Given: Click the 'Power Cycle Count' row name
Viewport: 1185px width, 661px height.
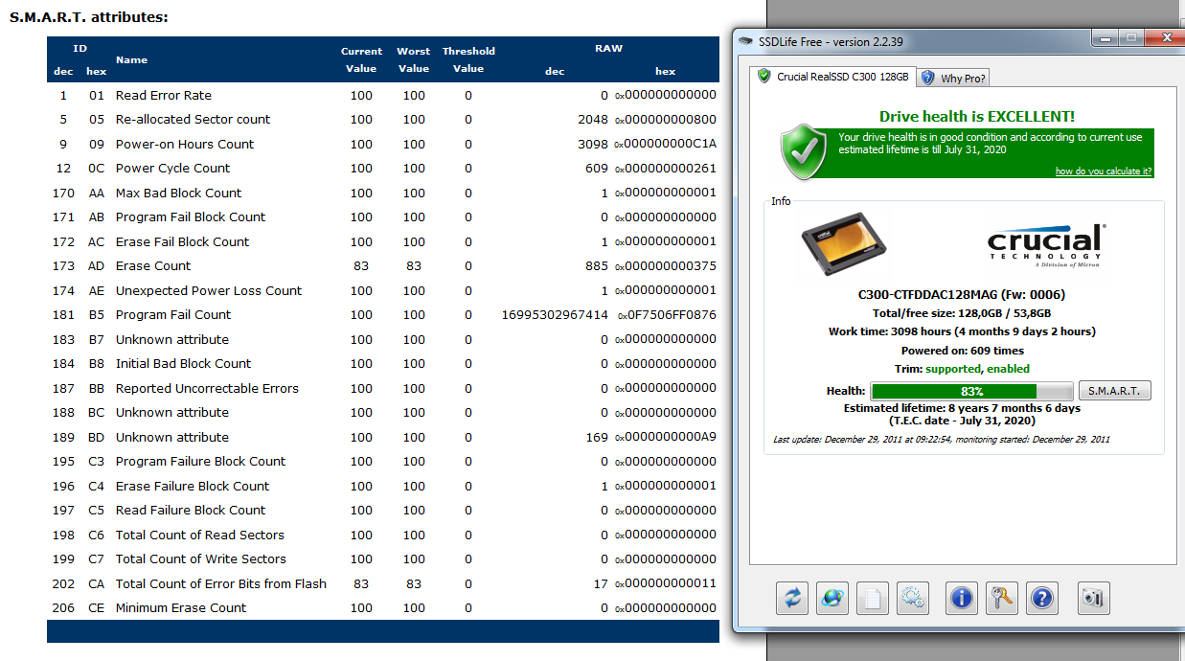Looking at the screenshot, I should 173,169.
